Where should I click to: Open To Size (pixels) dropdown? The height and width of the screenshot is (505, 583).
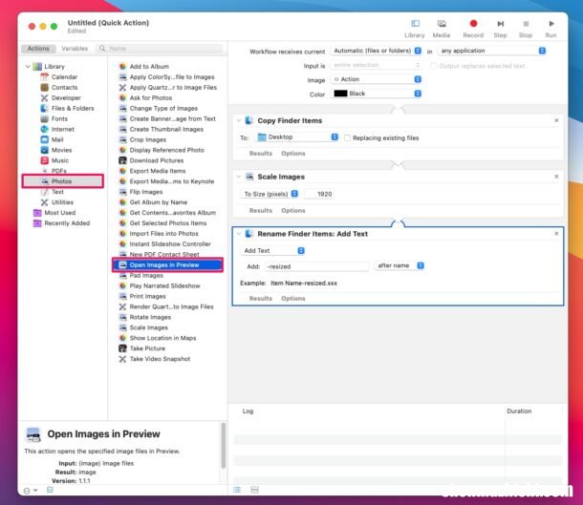pos(270,194)
